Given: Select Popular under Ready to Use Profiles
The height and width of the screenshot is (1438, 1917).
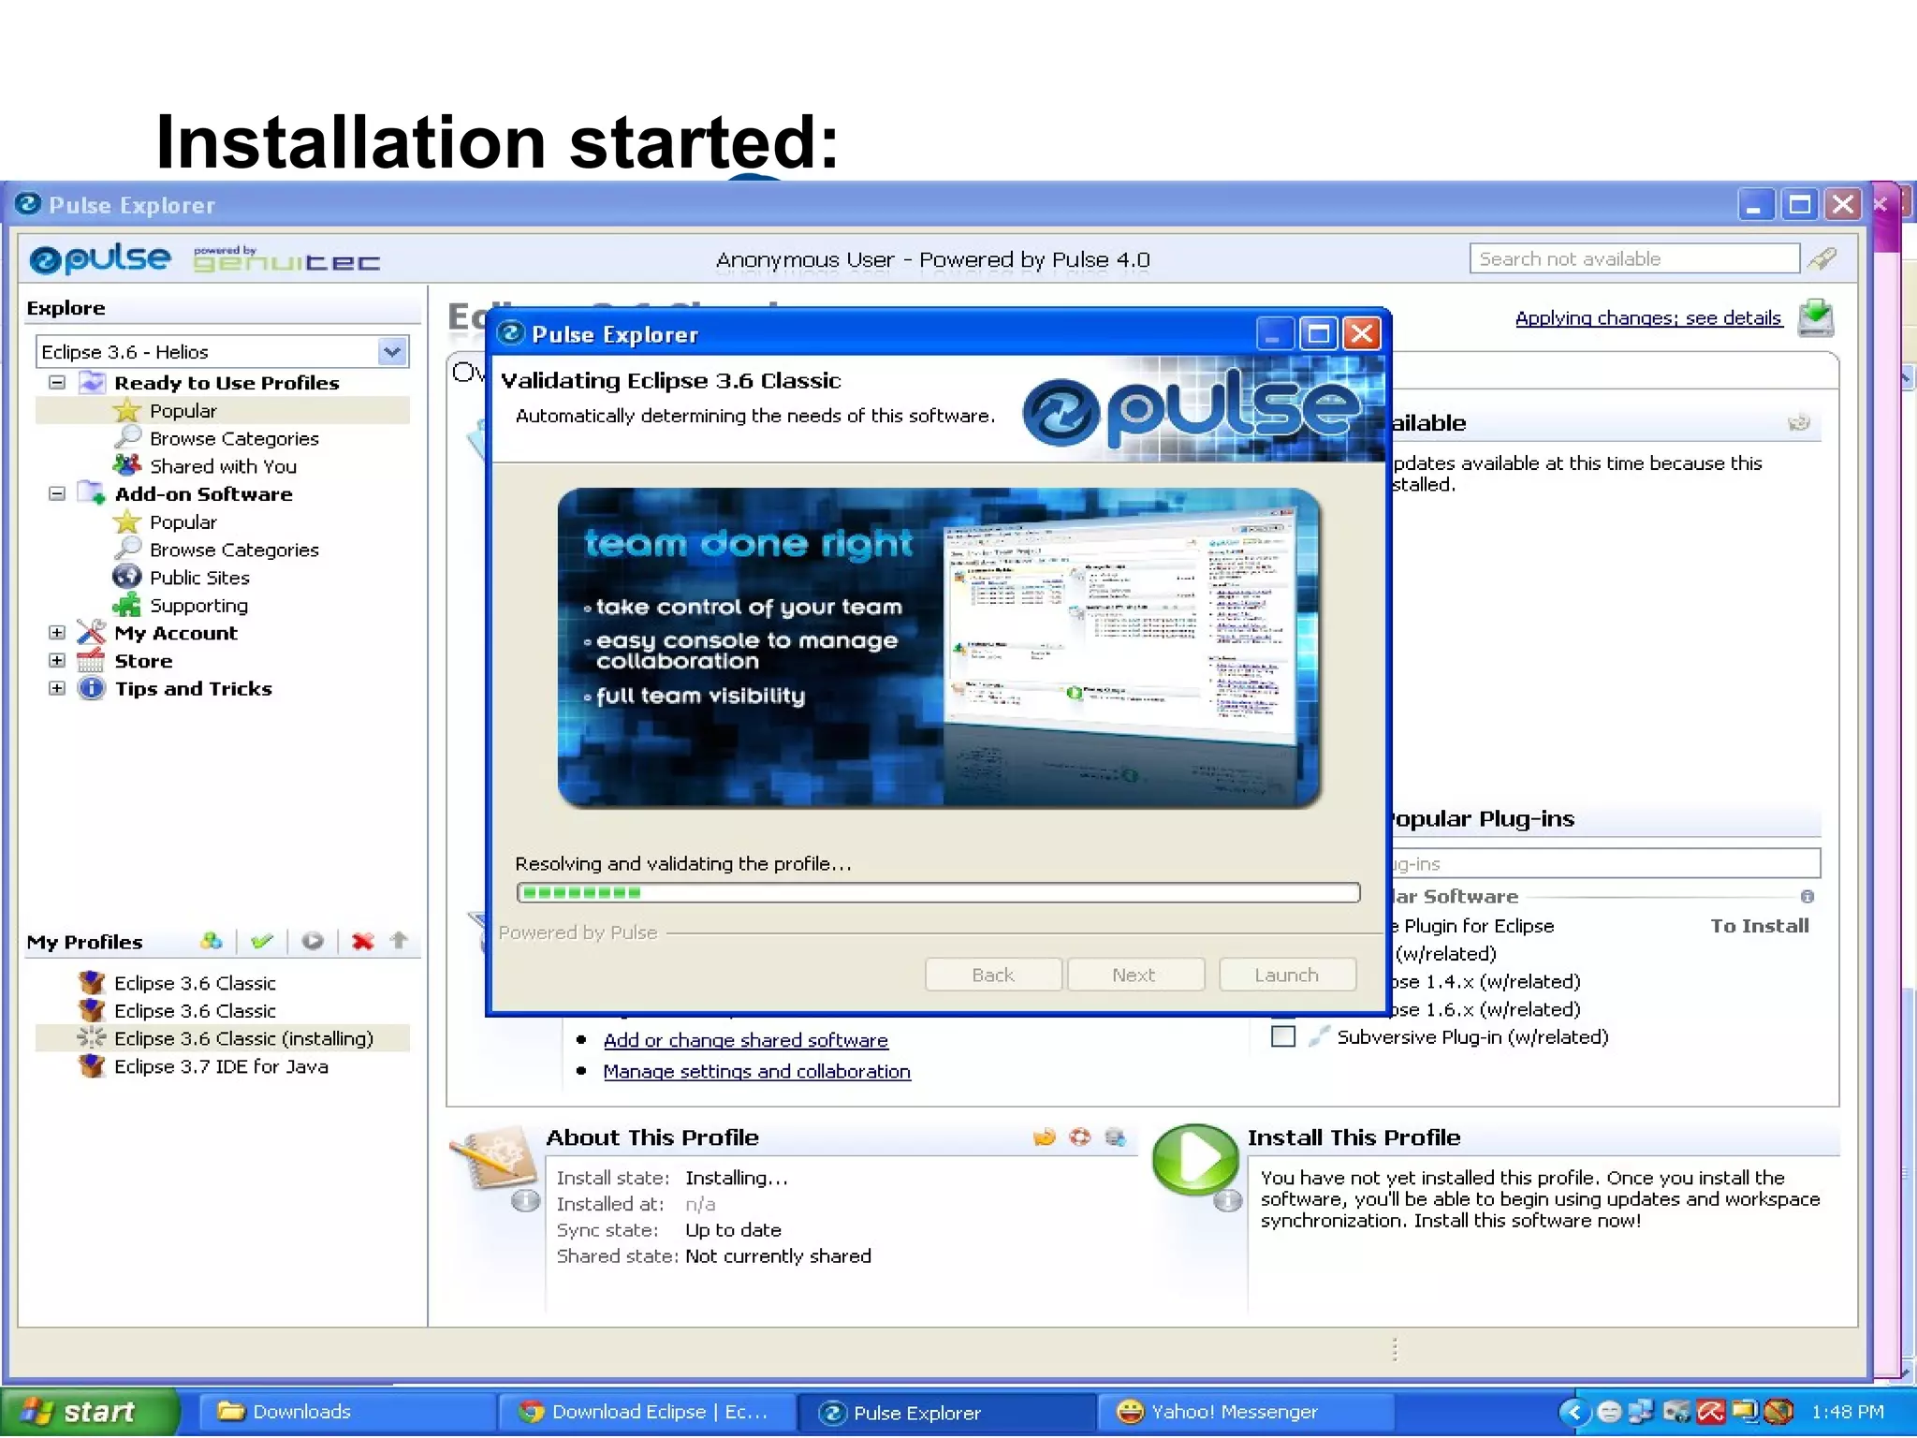Looking at the screenshot, I should 183,411.
